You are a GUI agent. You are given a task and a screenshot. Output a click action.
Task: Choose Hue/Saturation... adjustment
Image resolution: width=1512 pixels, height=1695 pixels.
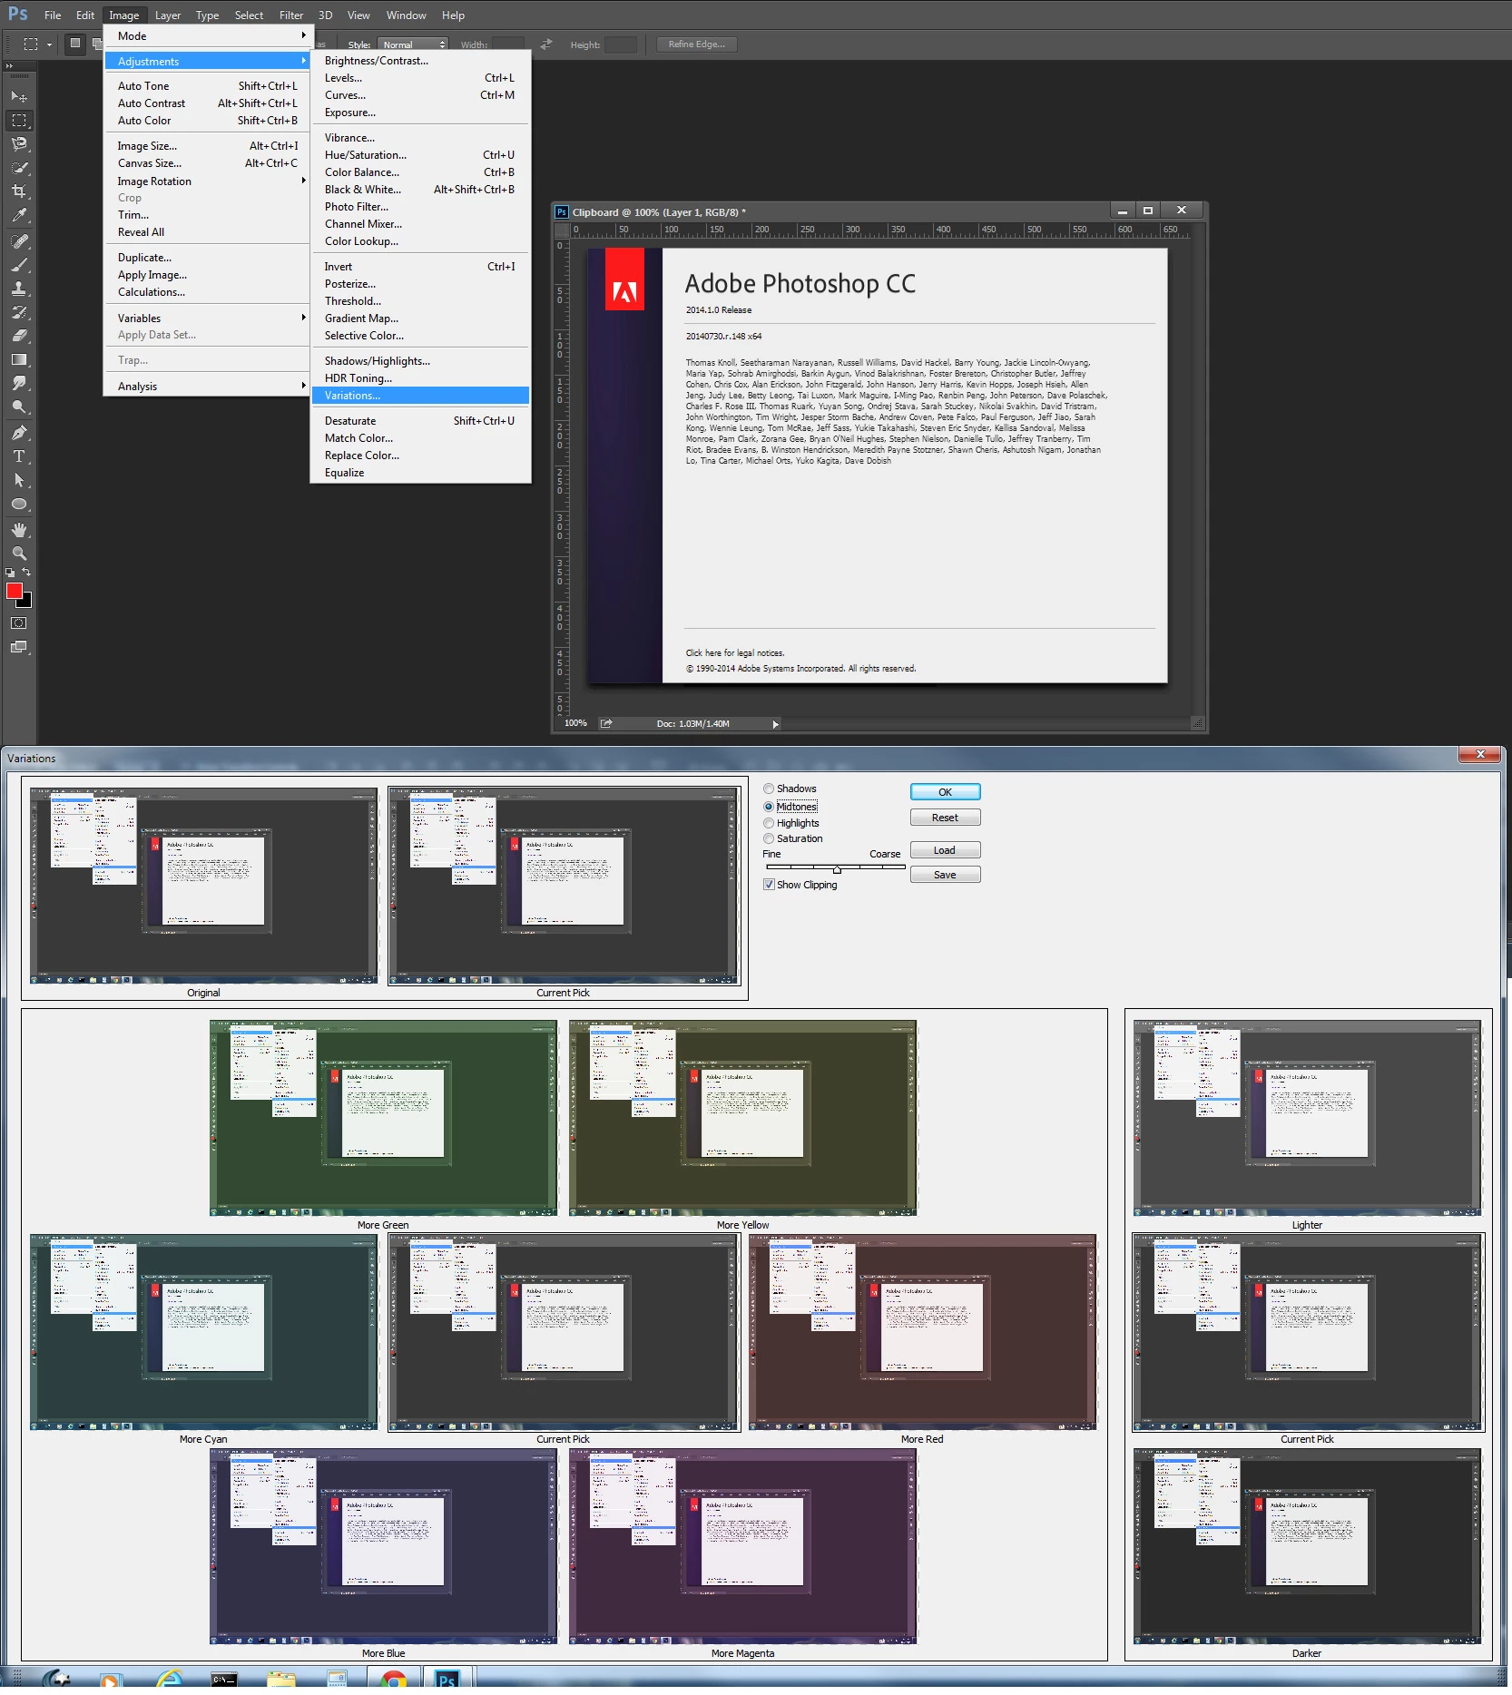pos(420,155)
